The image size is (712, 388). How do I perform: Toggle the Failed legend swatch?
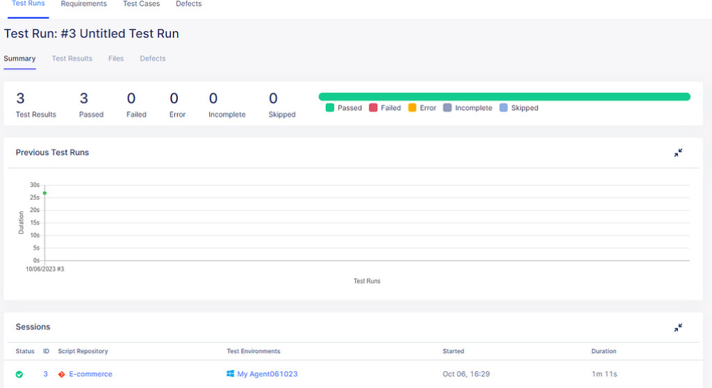(x=373, y=108)
